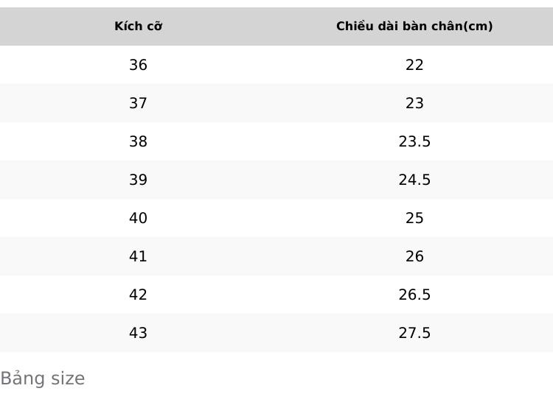Select size 39 cell
The height and width of the screenshot is (405, 553).
[139, 180]
